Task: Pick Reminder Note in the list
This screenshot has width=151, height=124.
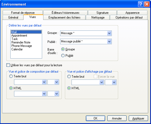Action: tap(26, 42)
